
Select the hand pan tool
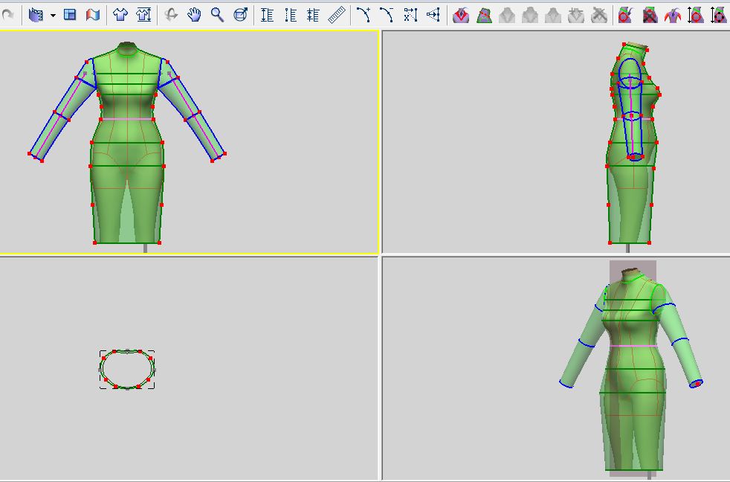point(194,14)
